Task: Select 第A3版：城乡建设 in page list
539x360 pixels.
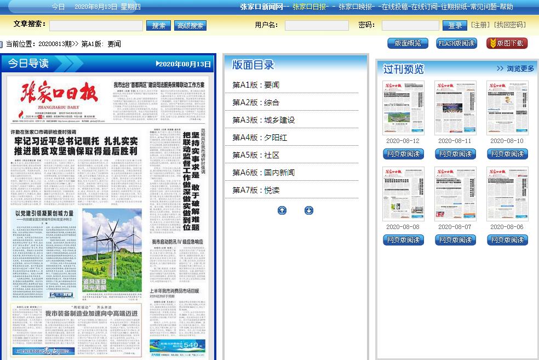Action: 263,120
